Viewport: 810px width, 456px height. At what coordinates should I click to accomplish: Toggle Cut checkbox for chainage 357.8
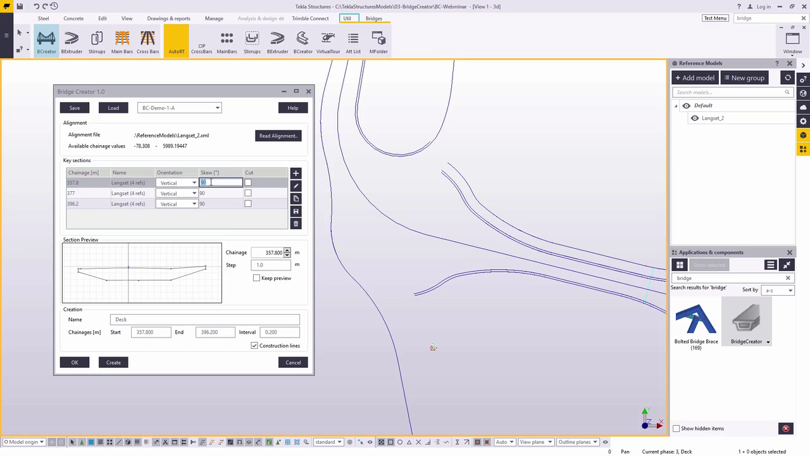tap(248, 182)
